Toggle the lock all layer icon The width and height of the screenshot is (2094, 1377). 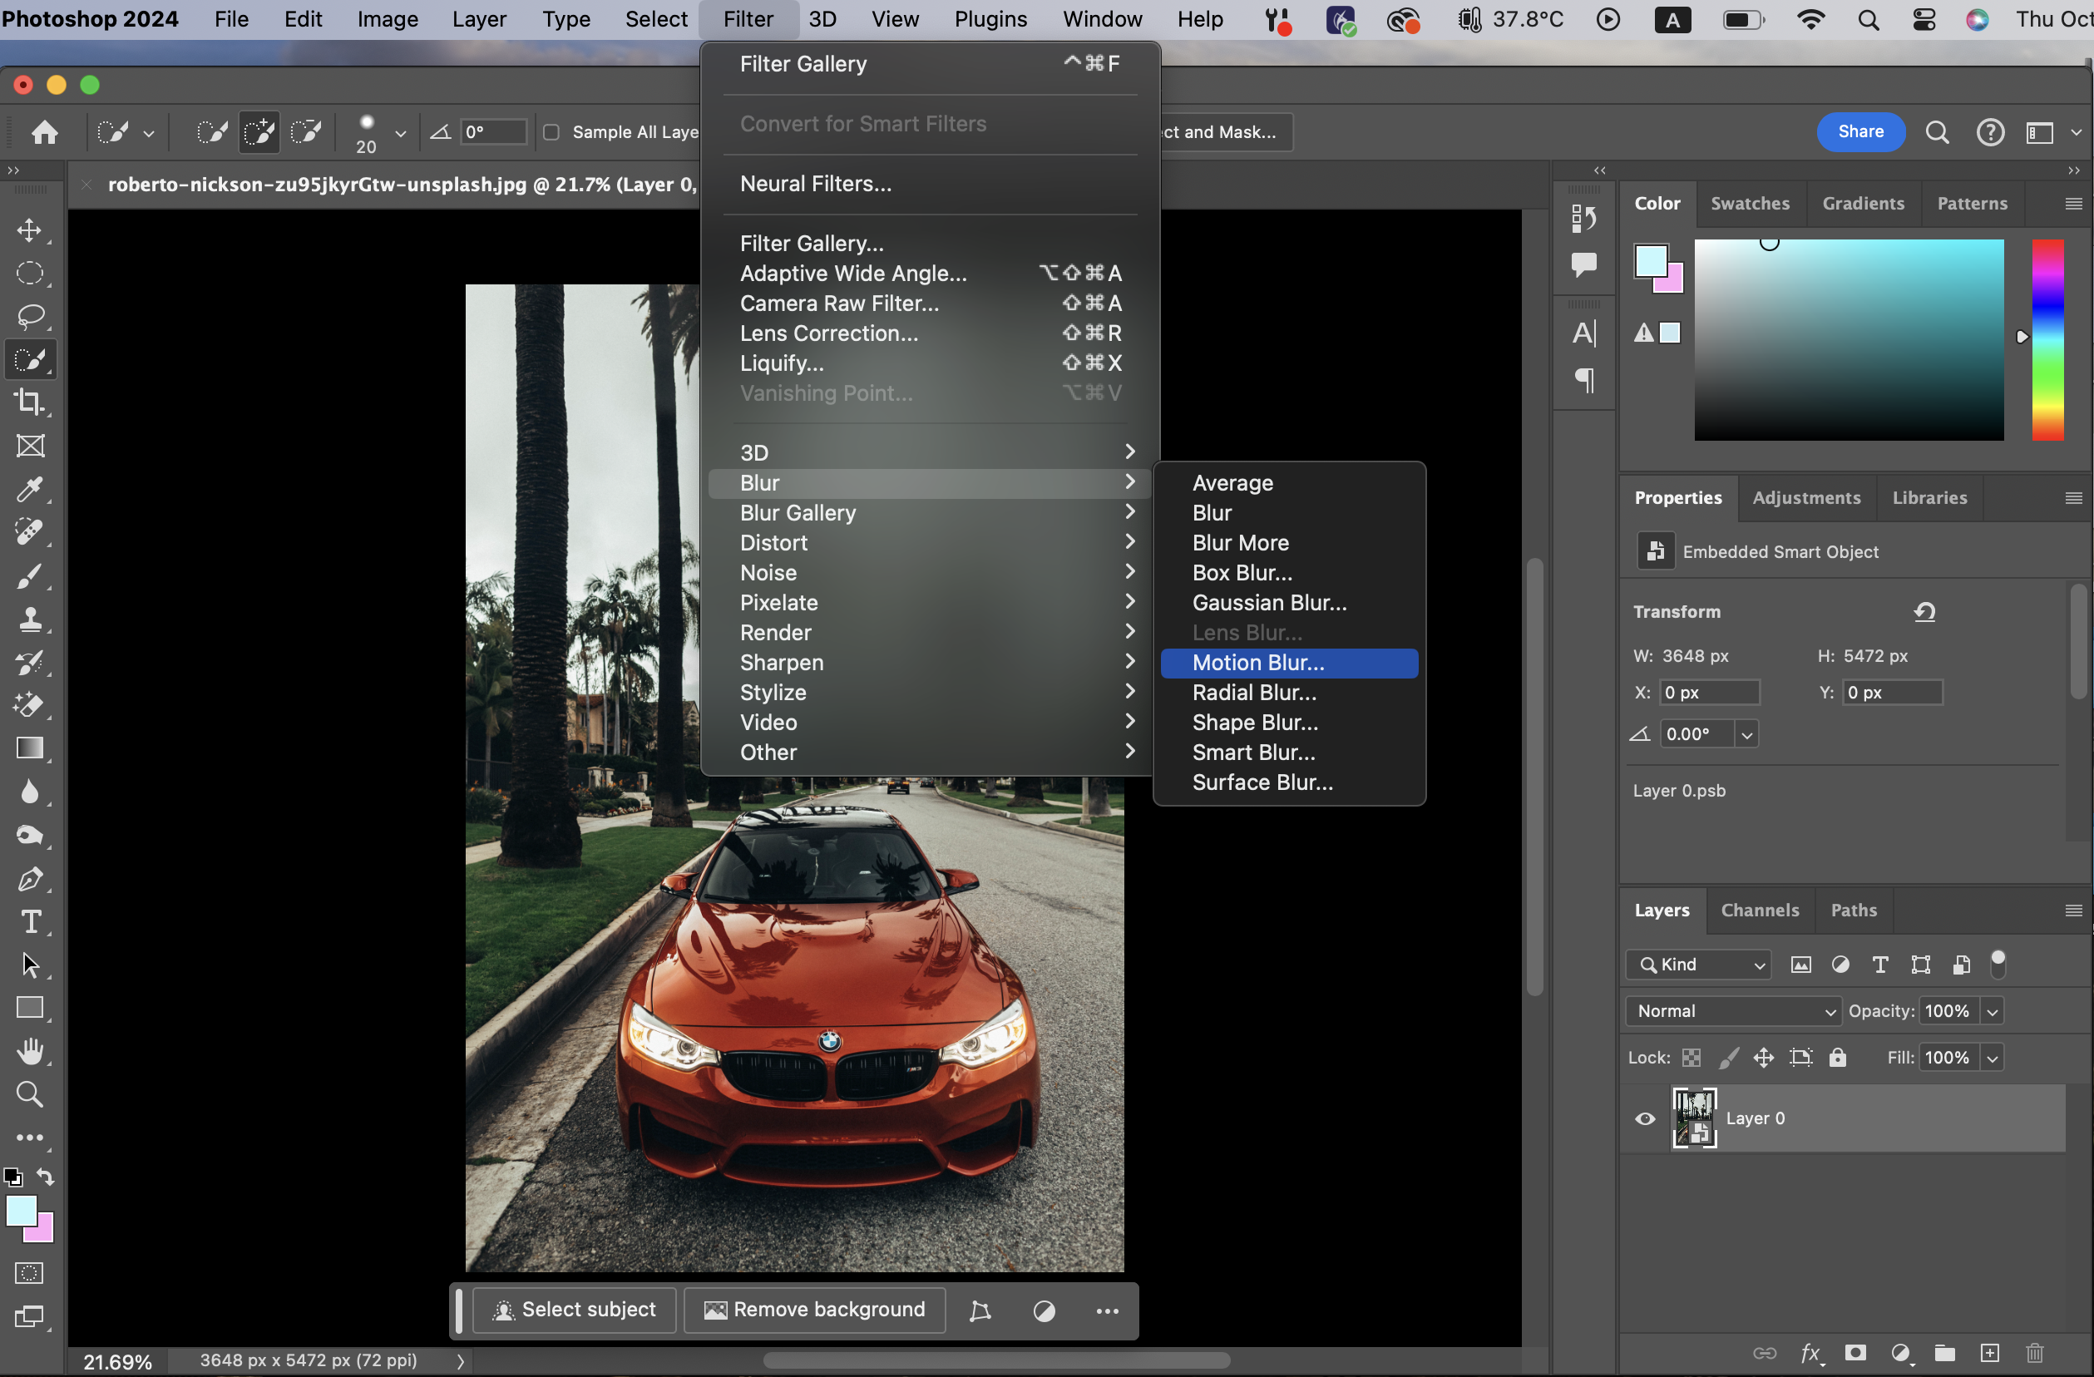[1838, 1058]
